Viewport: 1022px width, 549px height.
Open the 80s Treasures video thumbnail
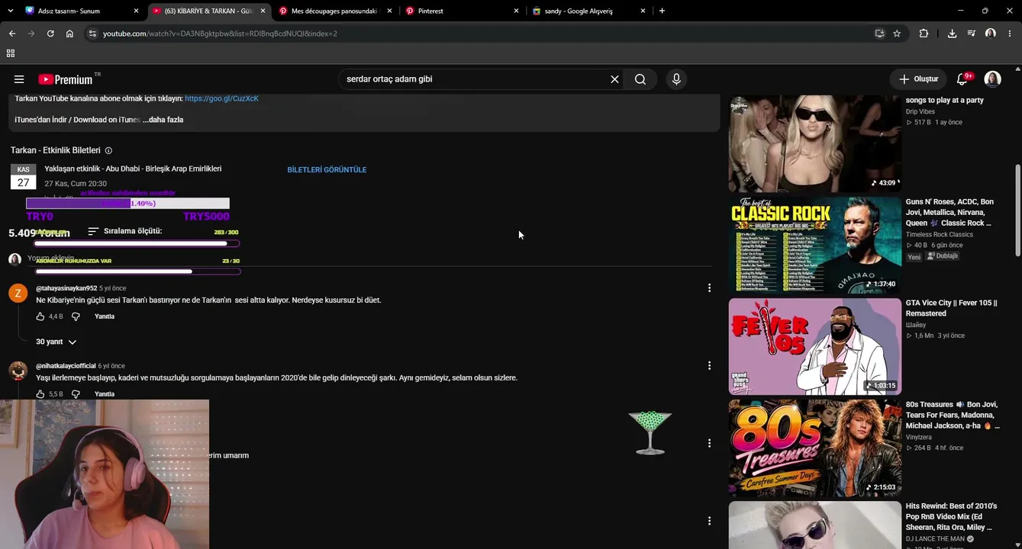point(814,448)
